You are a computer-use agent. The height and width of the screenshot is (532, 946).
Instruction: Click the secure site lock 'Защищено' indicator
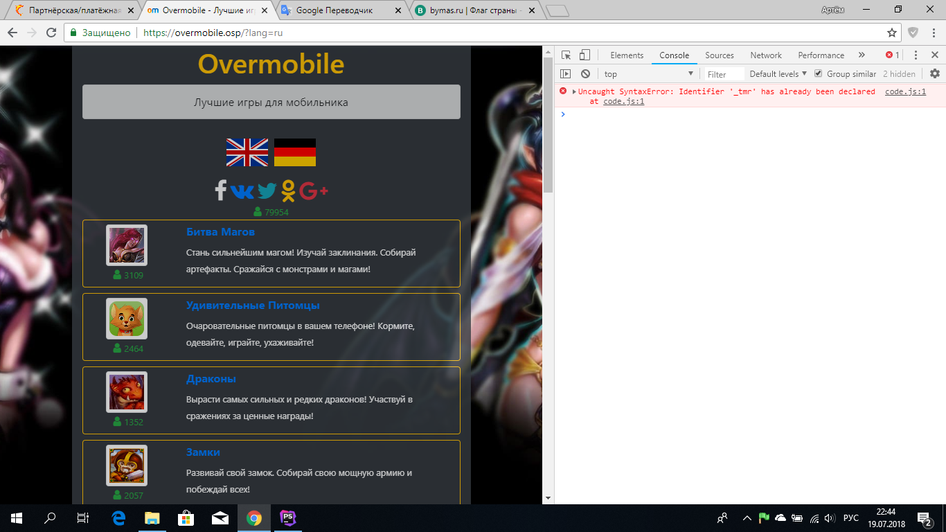(100, 33)
